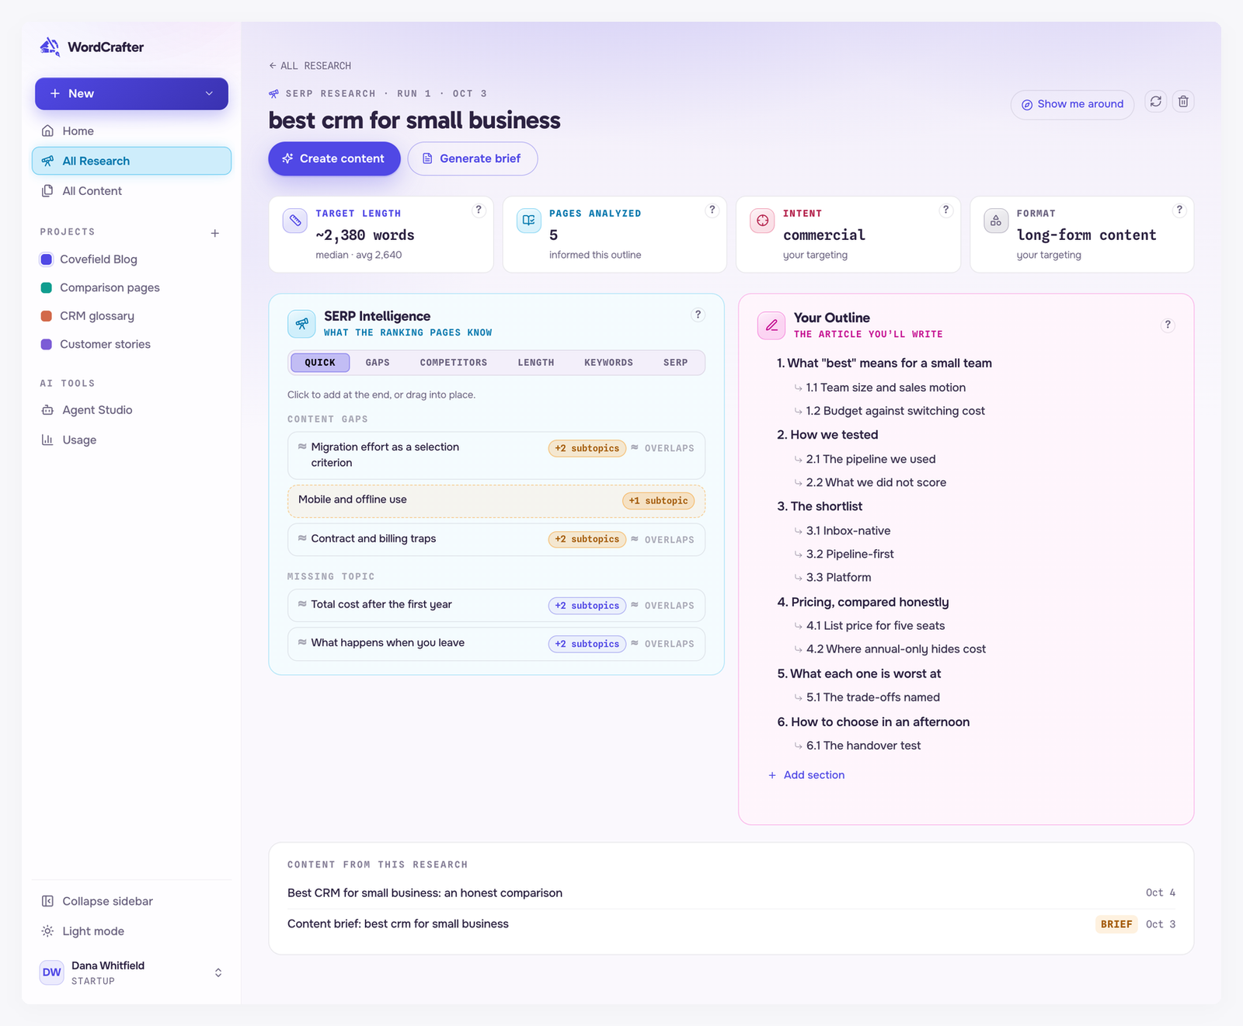Screen dimensions: 1243x1026
Task: Click the refresh research icon
Action: (1156, 102)
